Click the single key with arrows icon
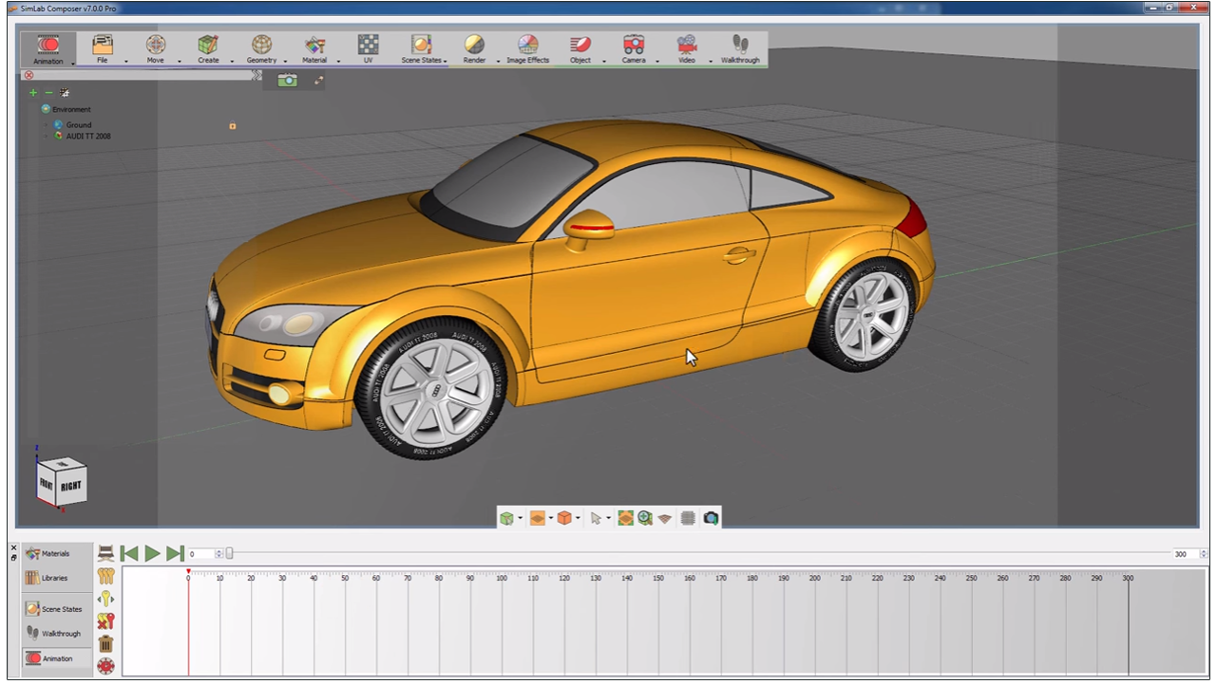Viewport: 1217px width, 685px height. [105, 599]
